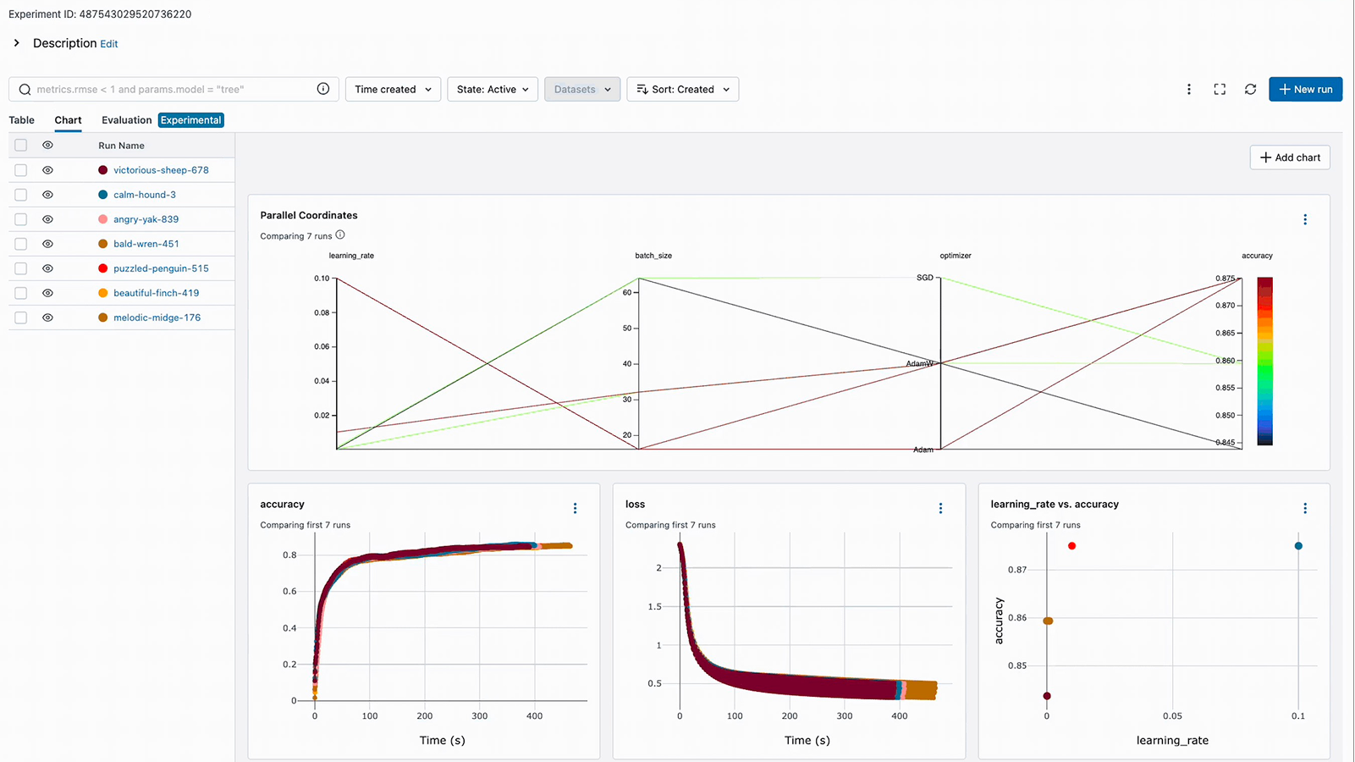
Task: Open the State: Active filter dropdown
Action: click(x=492, y=89)
